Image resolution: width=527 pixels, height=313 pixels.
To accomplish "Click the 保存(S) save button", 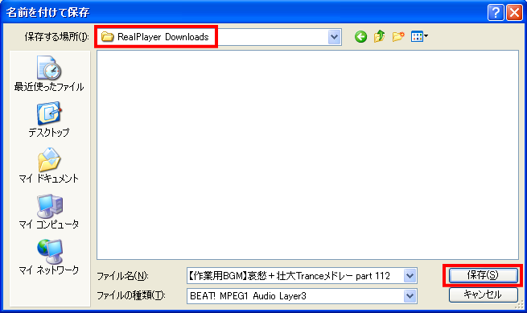I will click(x=483, y=275).
